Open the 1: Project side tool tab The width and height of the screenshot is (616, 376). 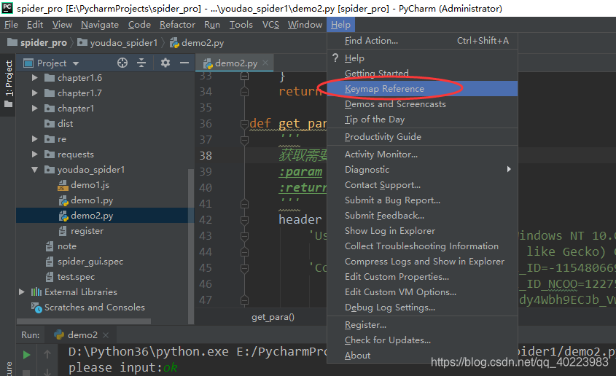pos(8,84)
